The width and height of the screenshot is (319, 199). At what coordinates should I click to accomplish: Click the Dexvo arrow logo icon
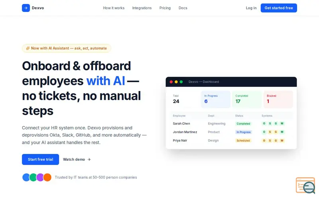click(x=26, y=8)
